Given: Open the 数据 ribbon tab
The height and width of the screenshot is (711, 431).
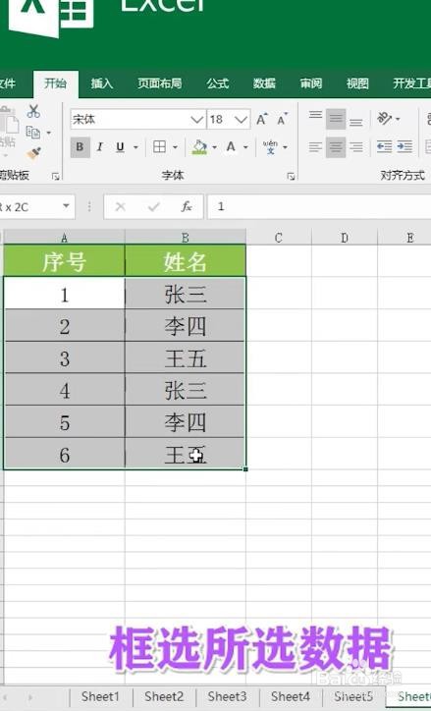Looking at the screenshot, I should tap(264, 83).
